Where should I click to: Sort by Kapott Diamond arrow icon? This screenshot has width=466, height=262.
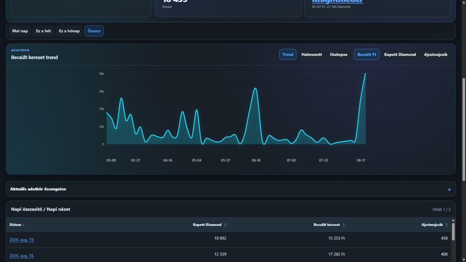[226, 225]
